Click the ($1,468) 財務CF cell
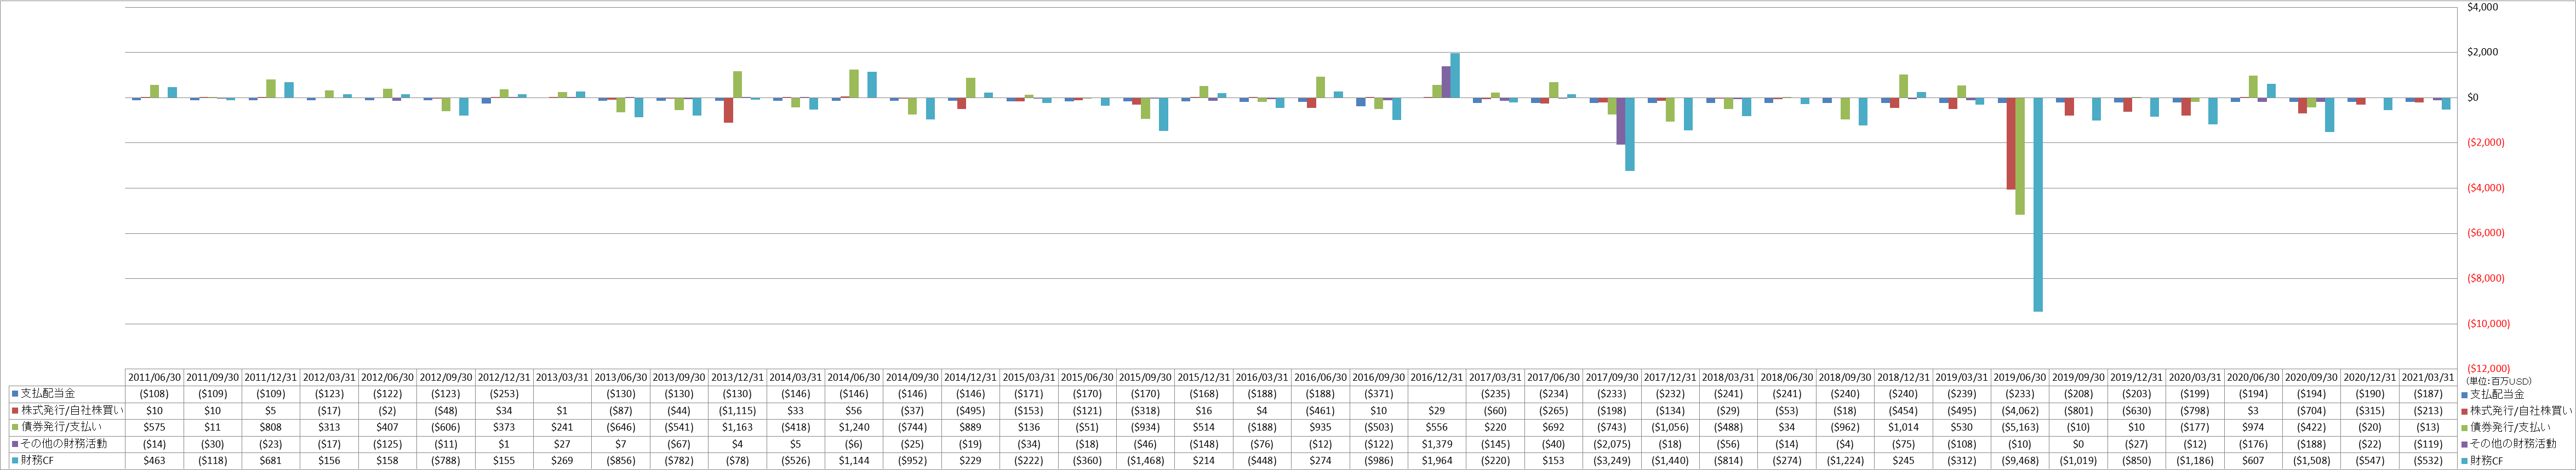The width and height of the screenshot is (2576, 470). point(1145,461)
